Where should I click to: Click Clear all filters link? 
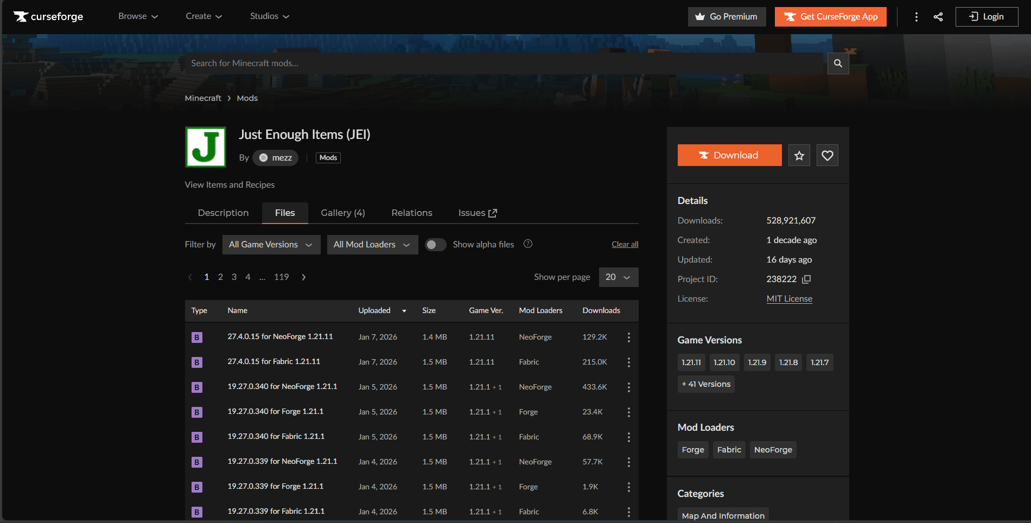pos(625,245)
